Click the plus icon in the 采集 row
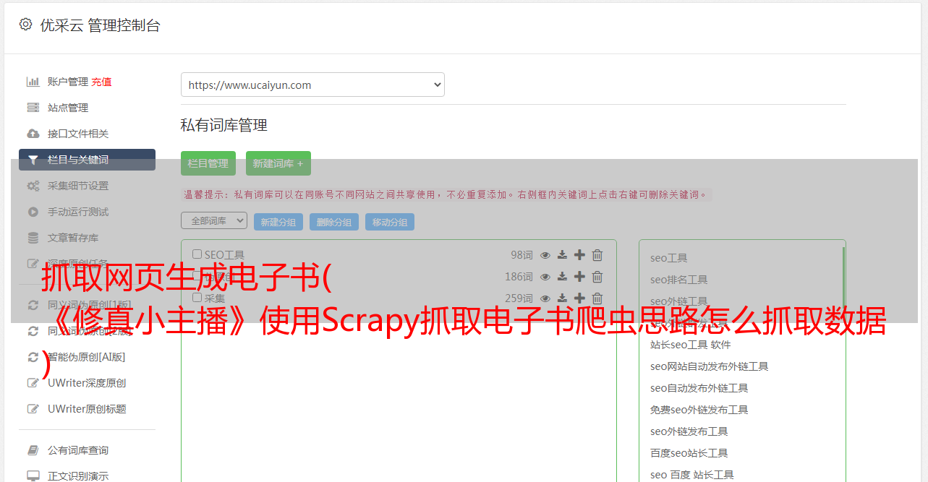Image resolution: width=928 pixels, height=482 pixels. (x=579, y=298)
